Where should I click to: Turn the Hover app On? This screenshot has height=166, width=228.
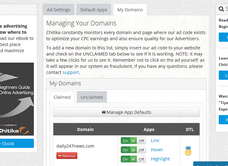pyautogui.click(x=125, y=150)
